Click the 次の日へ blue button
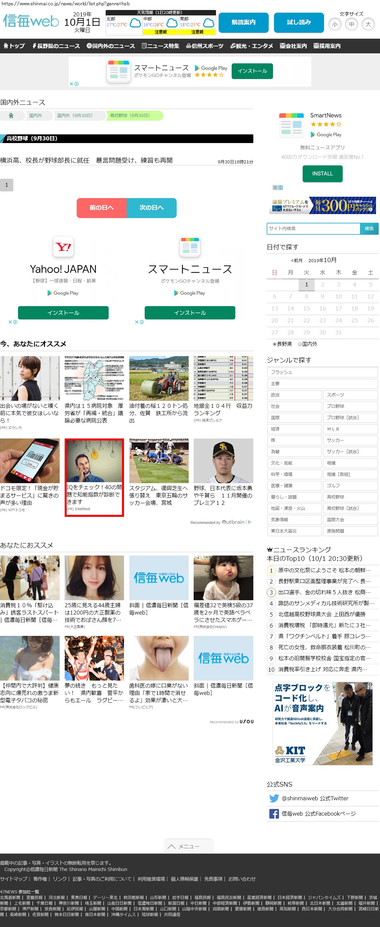Image resolution: width=380 pixels, height=927 pixels. pos(151,208)
